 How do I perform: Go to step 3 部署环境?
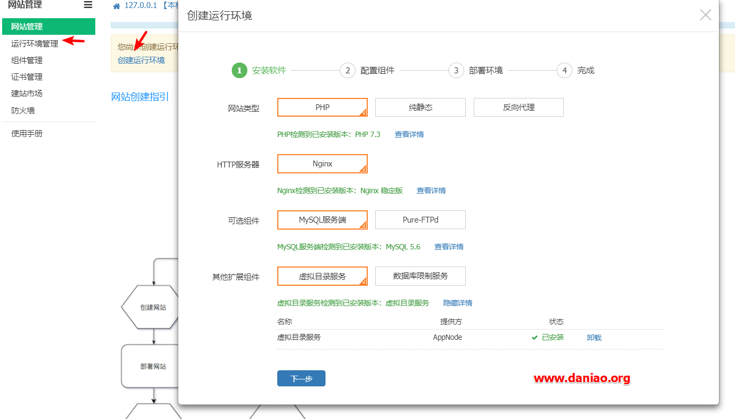(476, 70)
